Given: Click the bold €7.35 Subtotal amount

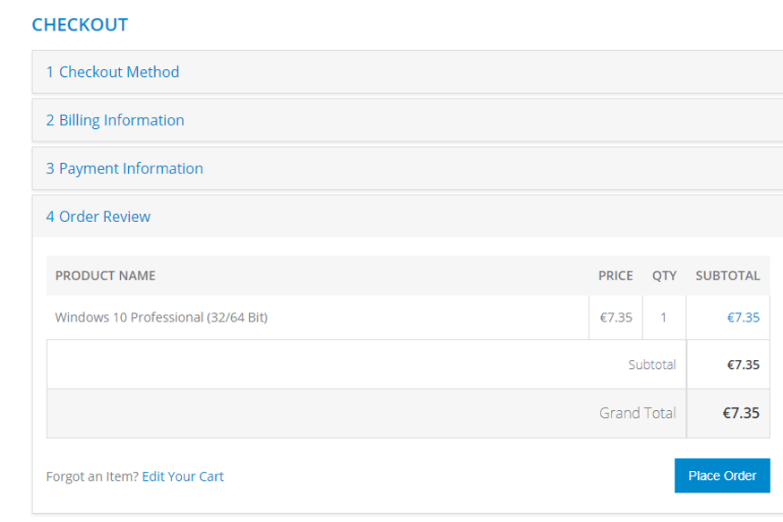Looking at the screenshot, I should click(743, 364).
